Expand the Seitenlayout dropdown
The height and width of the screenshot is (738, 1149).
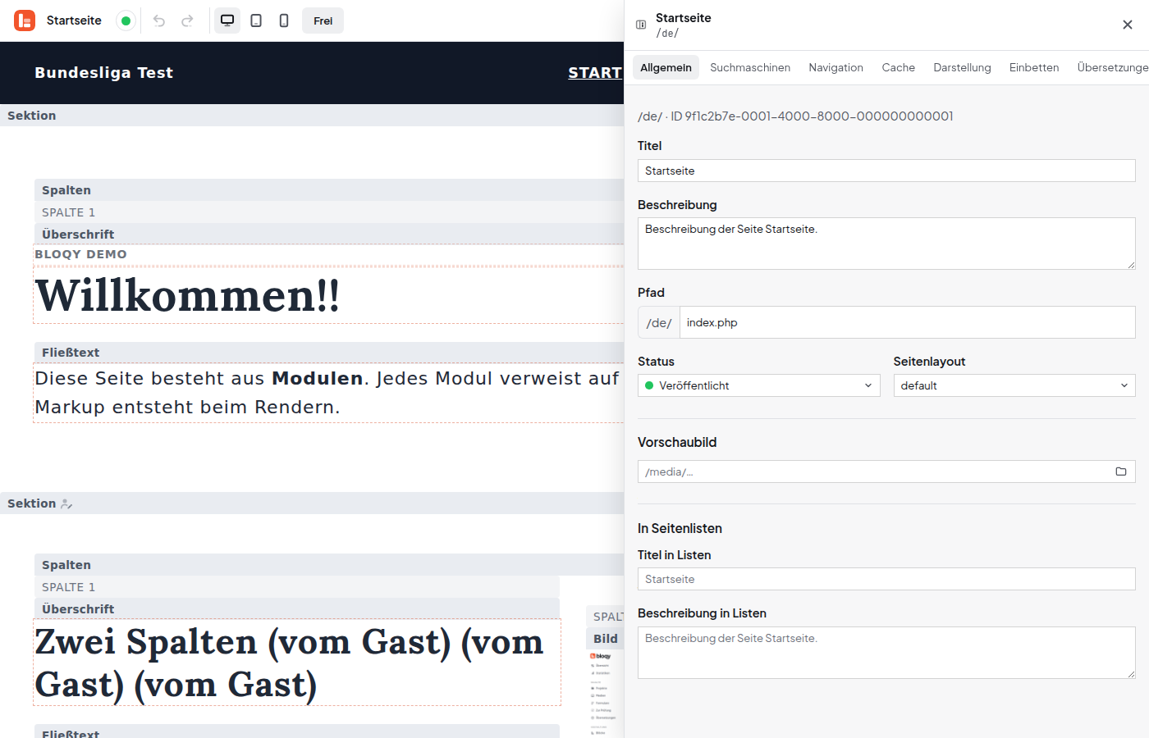point(1014,385)
